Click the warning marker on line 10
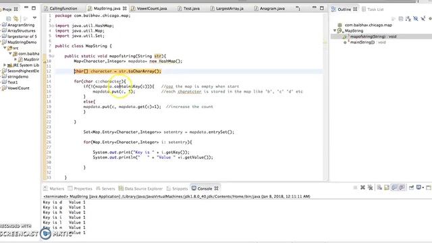The width and height of the screenshot is (432, 243). 45,61
